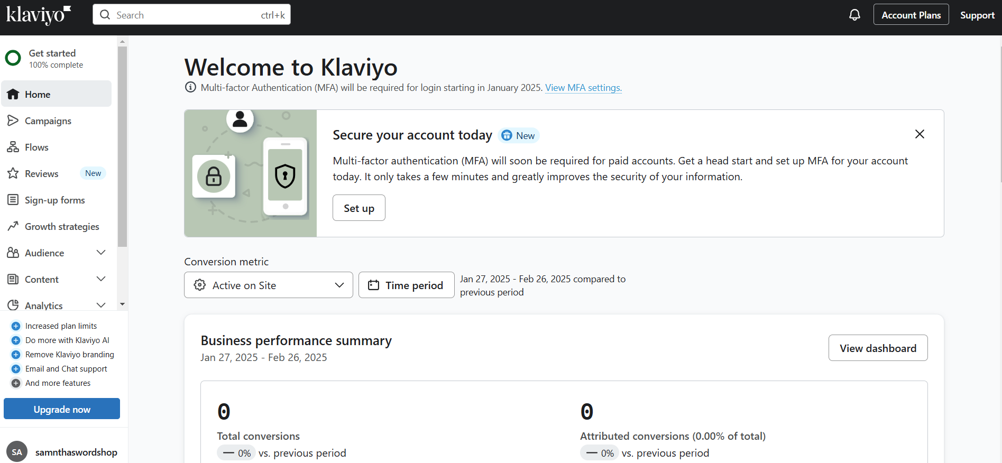The image size is (1002, 463).
Task: Follow the View MFA settings link
Action: pos(583,88)
